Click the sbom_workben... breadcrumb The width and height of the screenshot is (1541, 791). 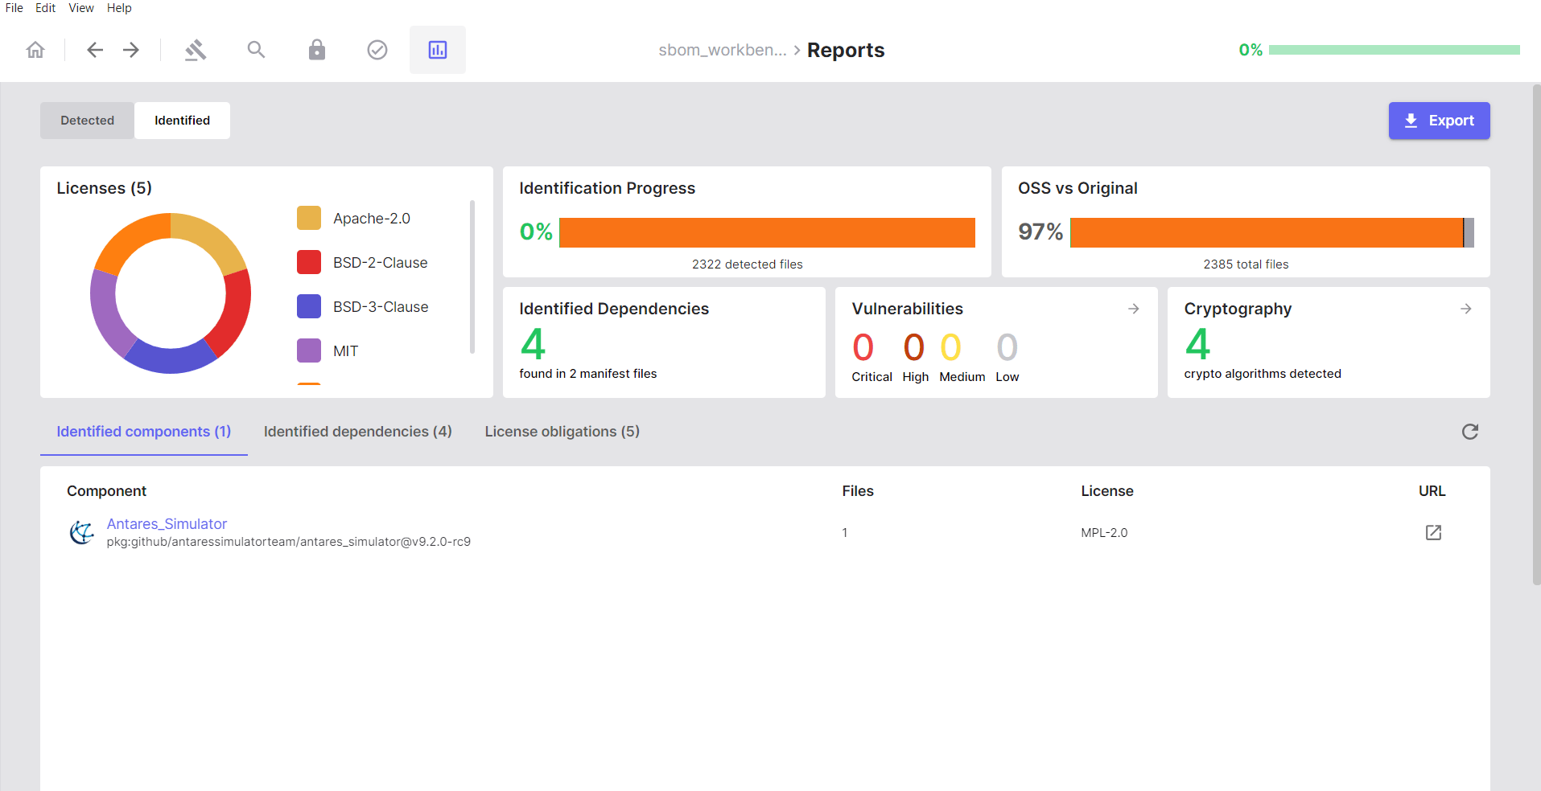(x=723, y=50)
